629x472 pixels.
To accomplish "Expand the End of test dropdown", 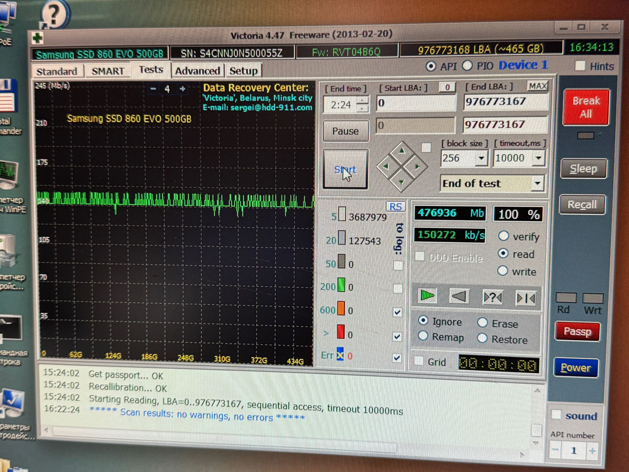I will (537, 184).
